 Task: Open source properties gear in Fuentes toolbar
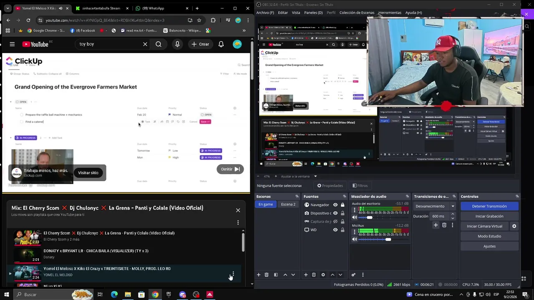[323, 275]
